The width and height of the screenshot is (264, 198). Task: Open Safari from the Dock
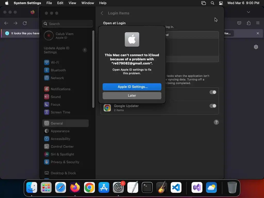coord(61,187)
